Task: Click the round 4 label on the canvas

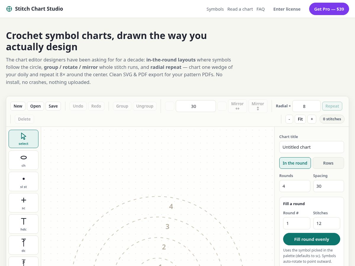Action: 171,207
